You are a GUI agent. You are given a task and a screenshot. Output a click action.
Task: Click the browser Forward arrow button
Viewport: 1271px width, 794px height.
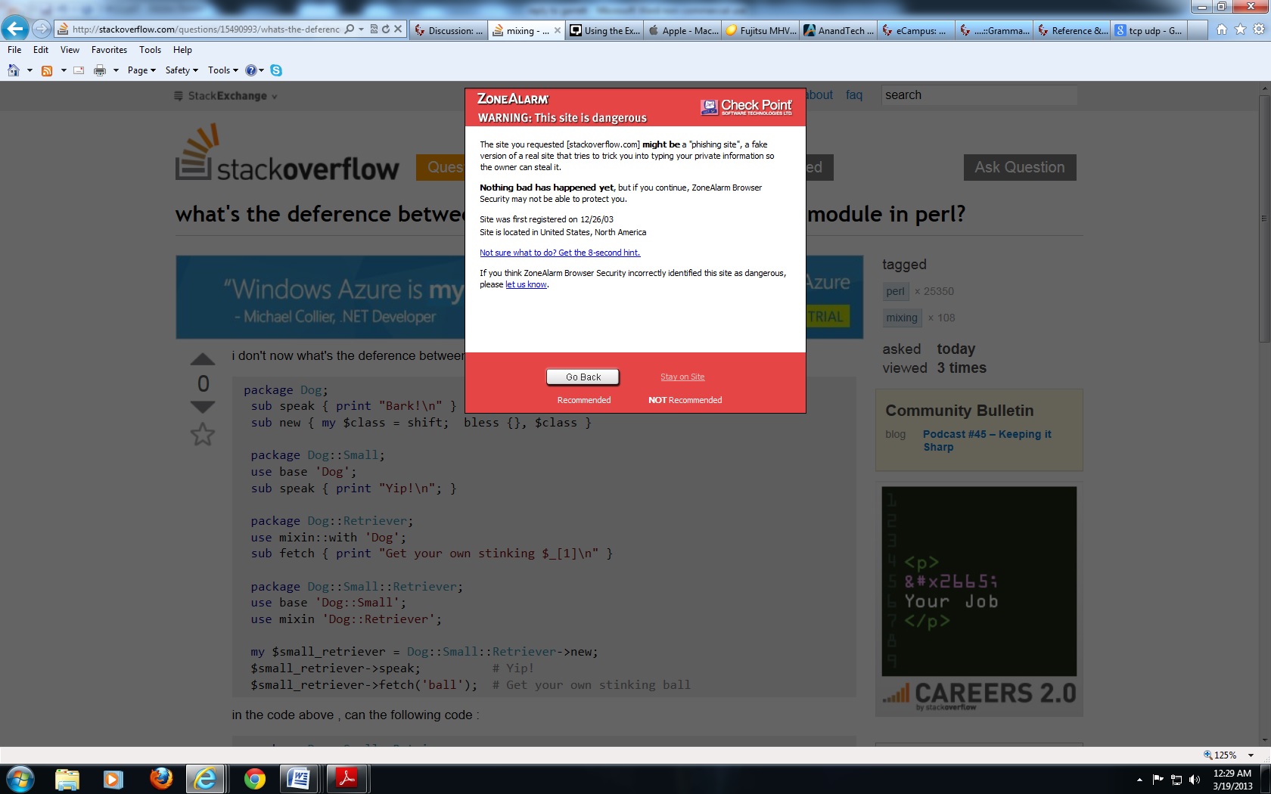point(42,29)
